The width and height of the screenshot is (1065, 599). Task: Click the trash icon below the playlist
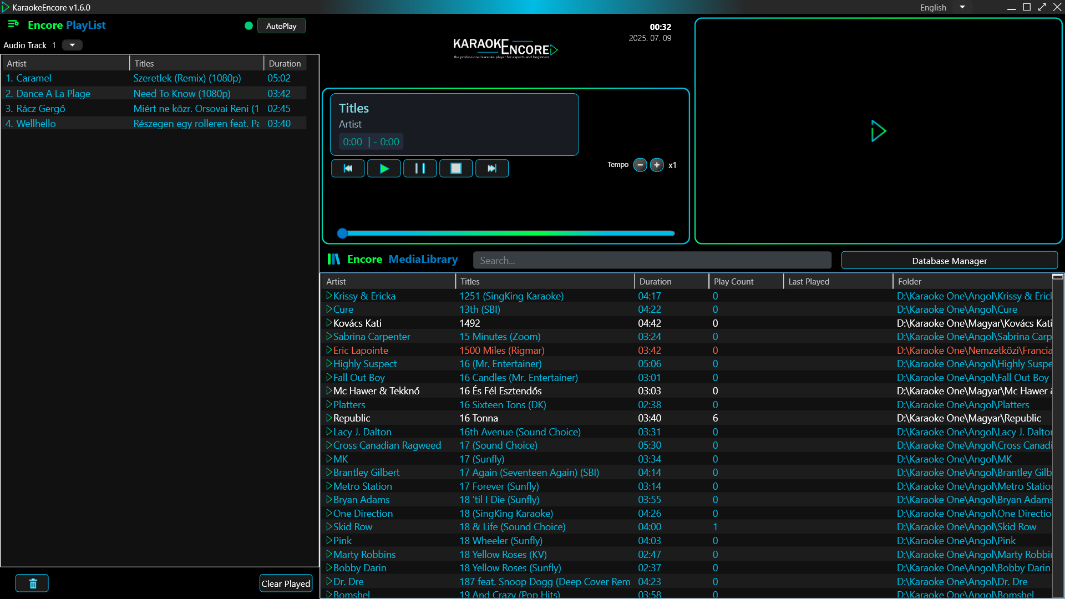(x=32, y=583)
